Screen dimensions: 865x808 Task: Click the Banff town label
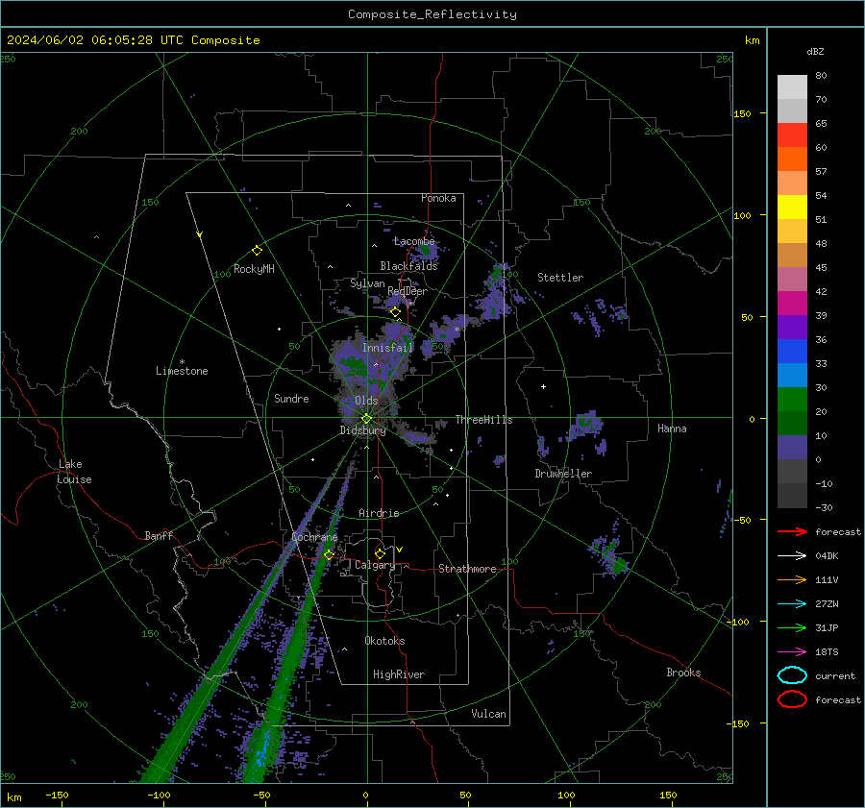coord(159,536)
